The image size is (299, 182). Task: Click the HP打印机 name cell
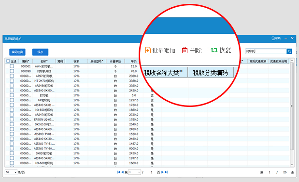pos(44,100)
